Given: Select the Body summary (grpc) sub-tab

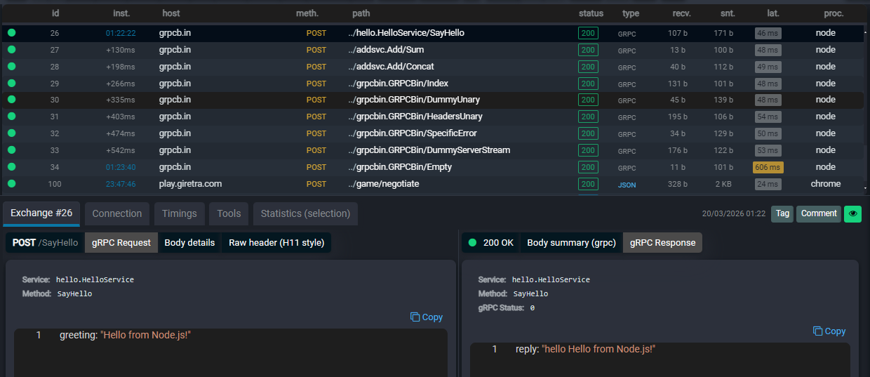Looking at the screenshot, I should (x=571, y=243).
